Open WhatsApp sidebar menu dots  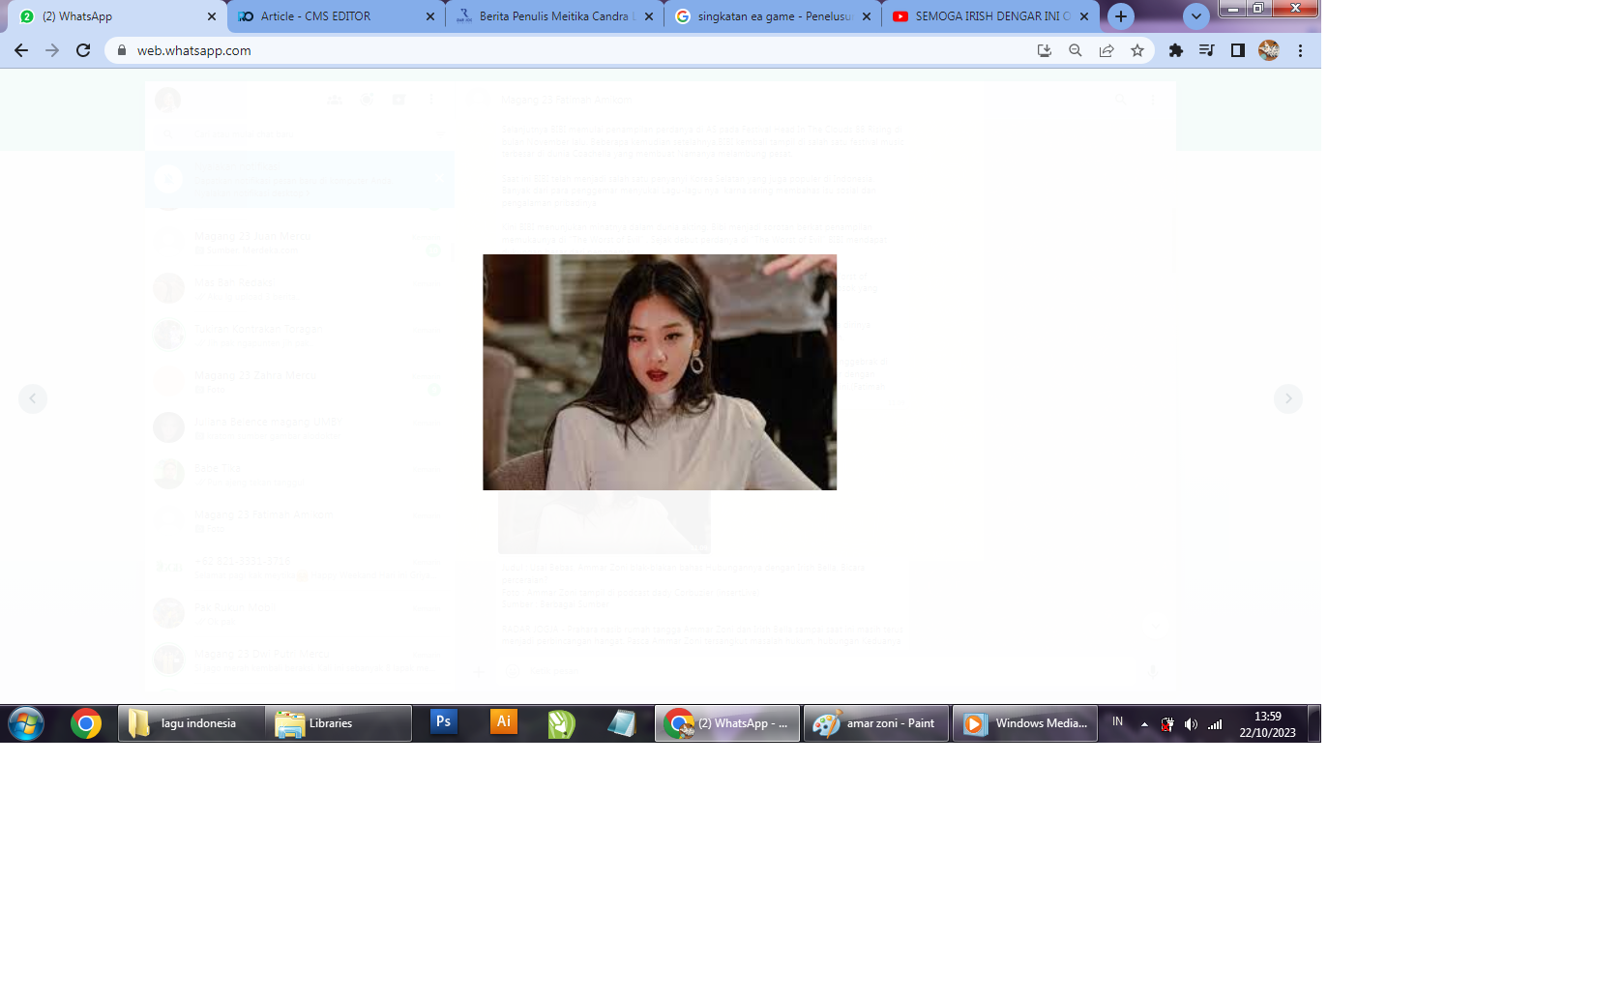(x=431, y=100)
